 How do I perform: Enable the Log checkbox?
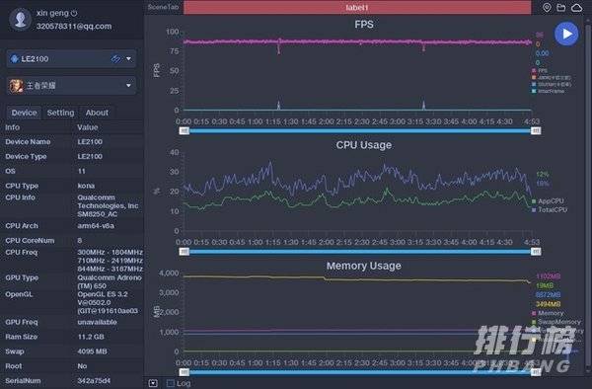pyautogui.click(x=171, y=383)
